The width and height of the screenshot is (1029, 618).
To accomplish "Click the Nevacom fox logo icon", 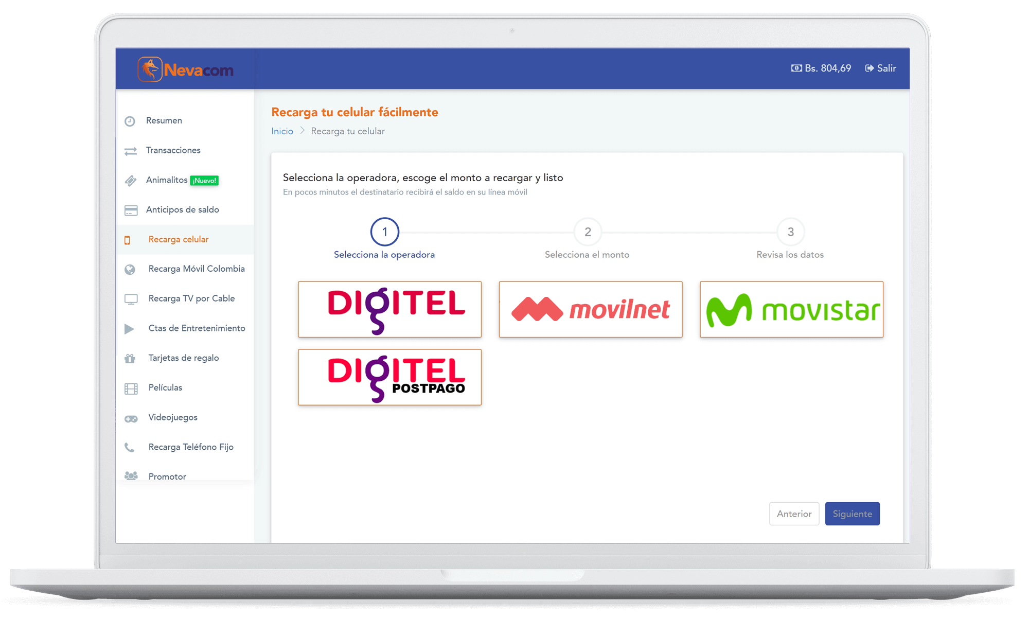I will pyautogui.click(x=150, y=69).
